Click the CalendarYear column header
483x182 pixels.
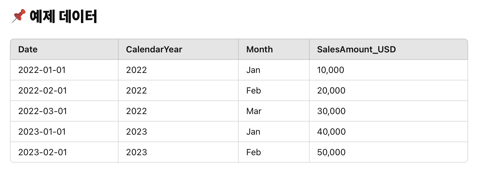click(154, 49)
